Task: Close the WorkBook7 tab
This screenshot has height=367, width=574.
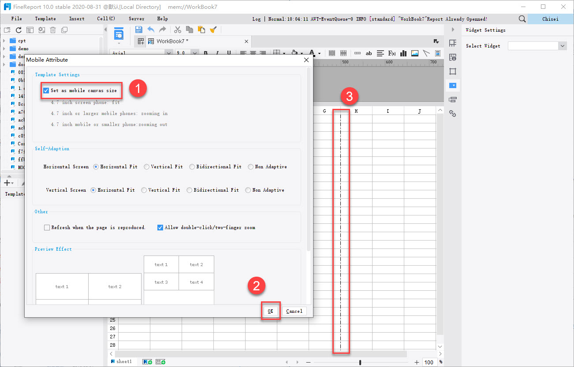Action: tap(247, 41)
